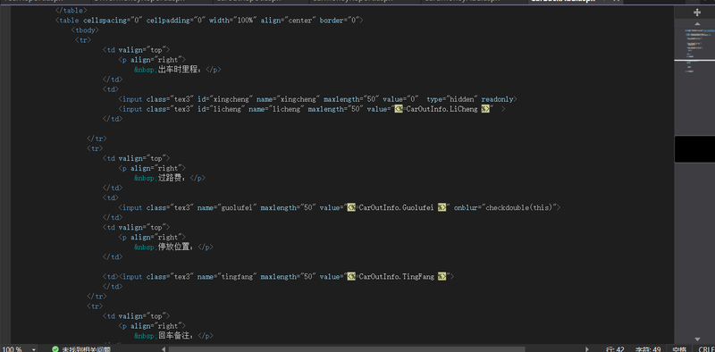Click the 字符: 49 character indicator
Viewport: 715px width, 352px height.
click(x=648, y=349)
